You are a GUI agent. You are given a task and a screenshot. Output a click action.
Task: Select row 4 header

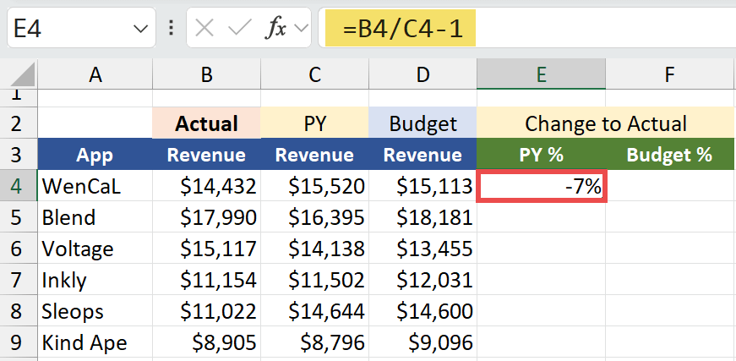coord(19,187)
